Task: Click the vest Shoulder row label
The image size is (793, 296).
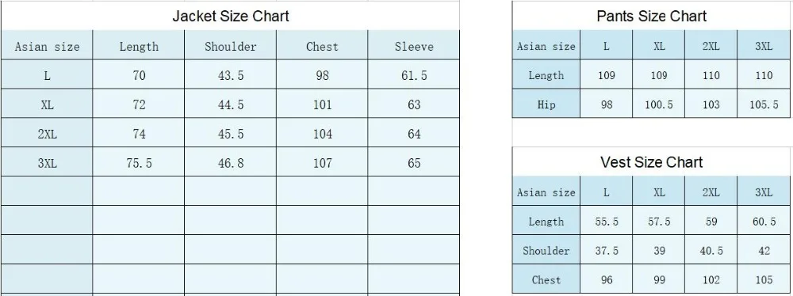Action: [x=546, y=251]
